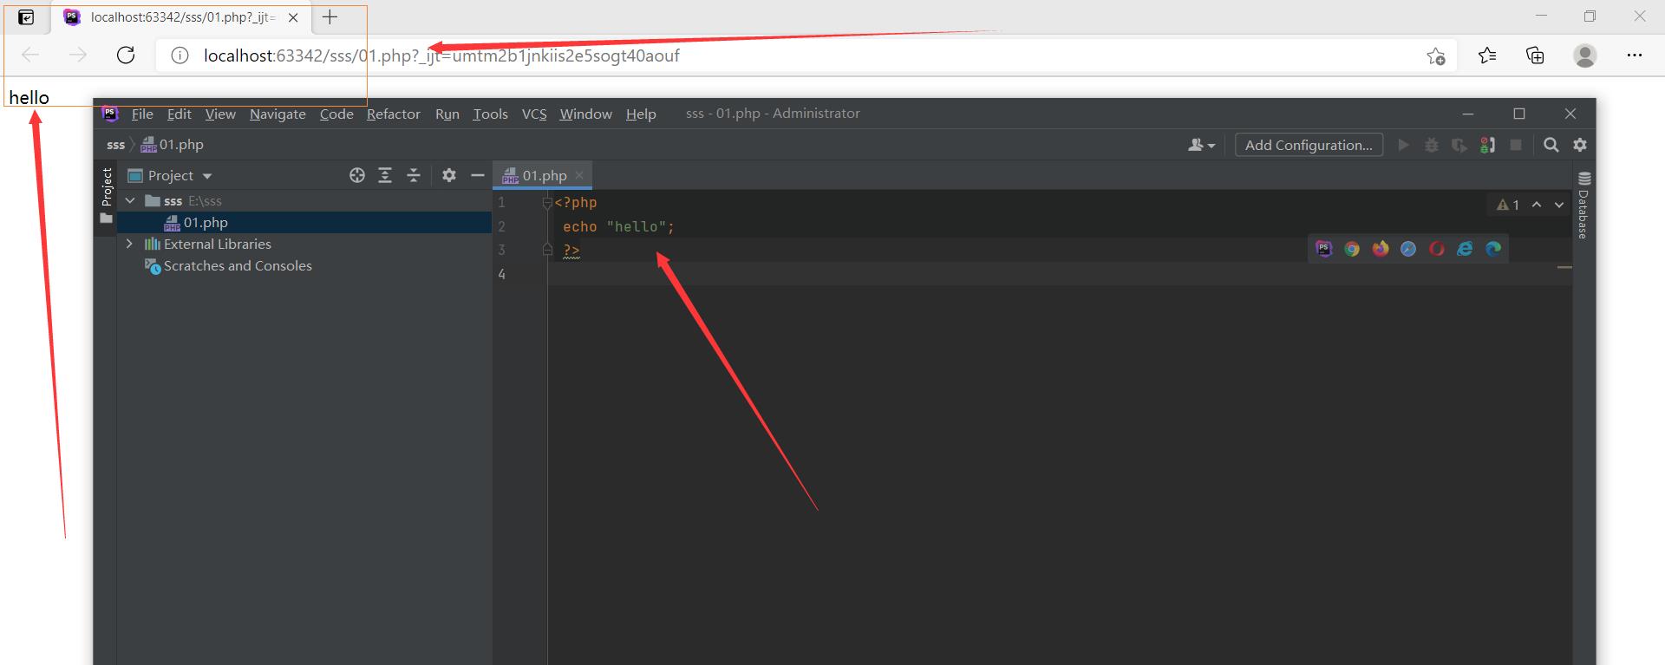The image size is (1665, 665).
Task: Select Scratches and Consoles item
Action: tap(238, 265)
